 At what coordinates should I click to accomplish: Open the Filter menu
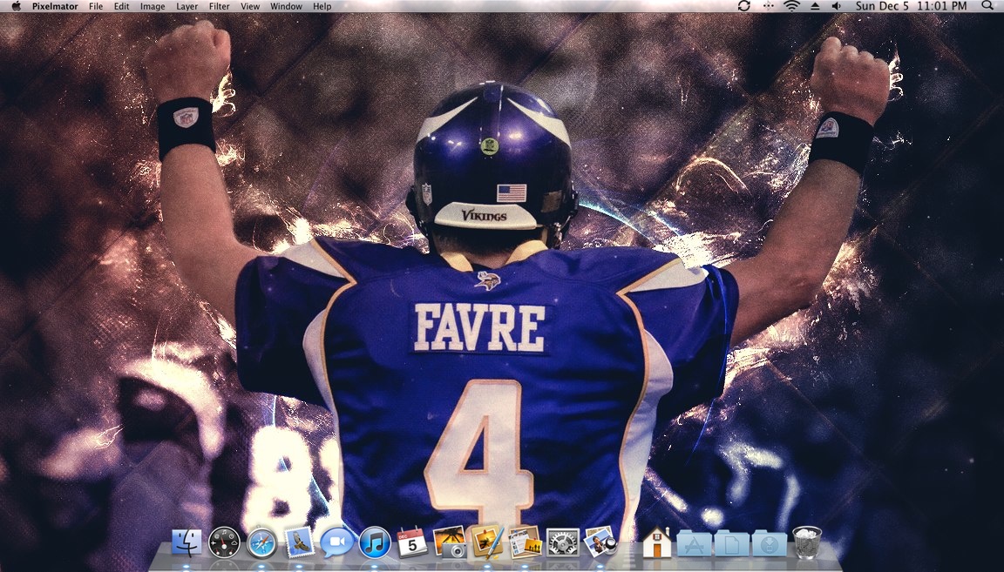219,6
